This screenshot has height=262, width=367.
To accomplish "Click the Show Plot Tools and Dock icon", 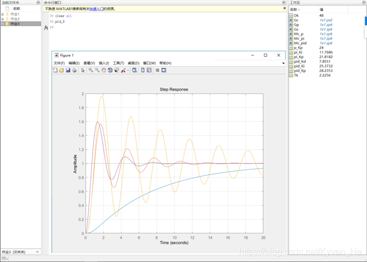I will [x=164, y=70].
